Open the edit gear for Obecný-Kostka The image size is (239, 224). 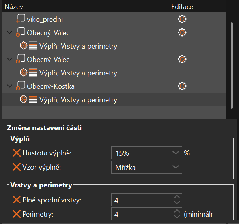pyautogui.click(x=182, y=86)
